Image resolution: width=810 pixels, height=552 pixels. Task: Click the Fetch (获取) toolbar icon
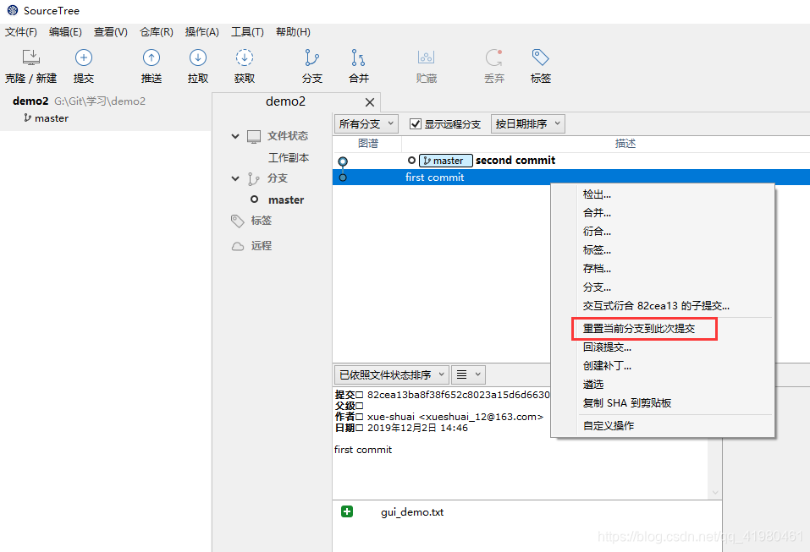point(245,57)
